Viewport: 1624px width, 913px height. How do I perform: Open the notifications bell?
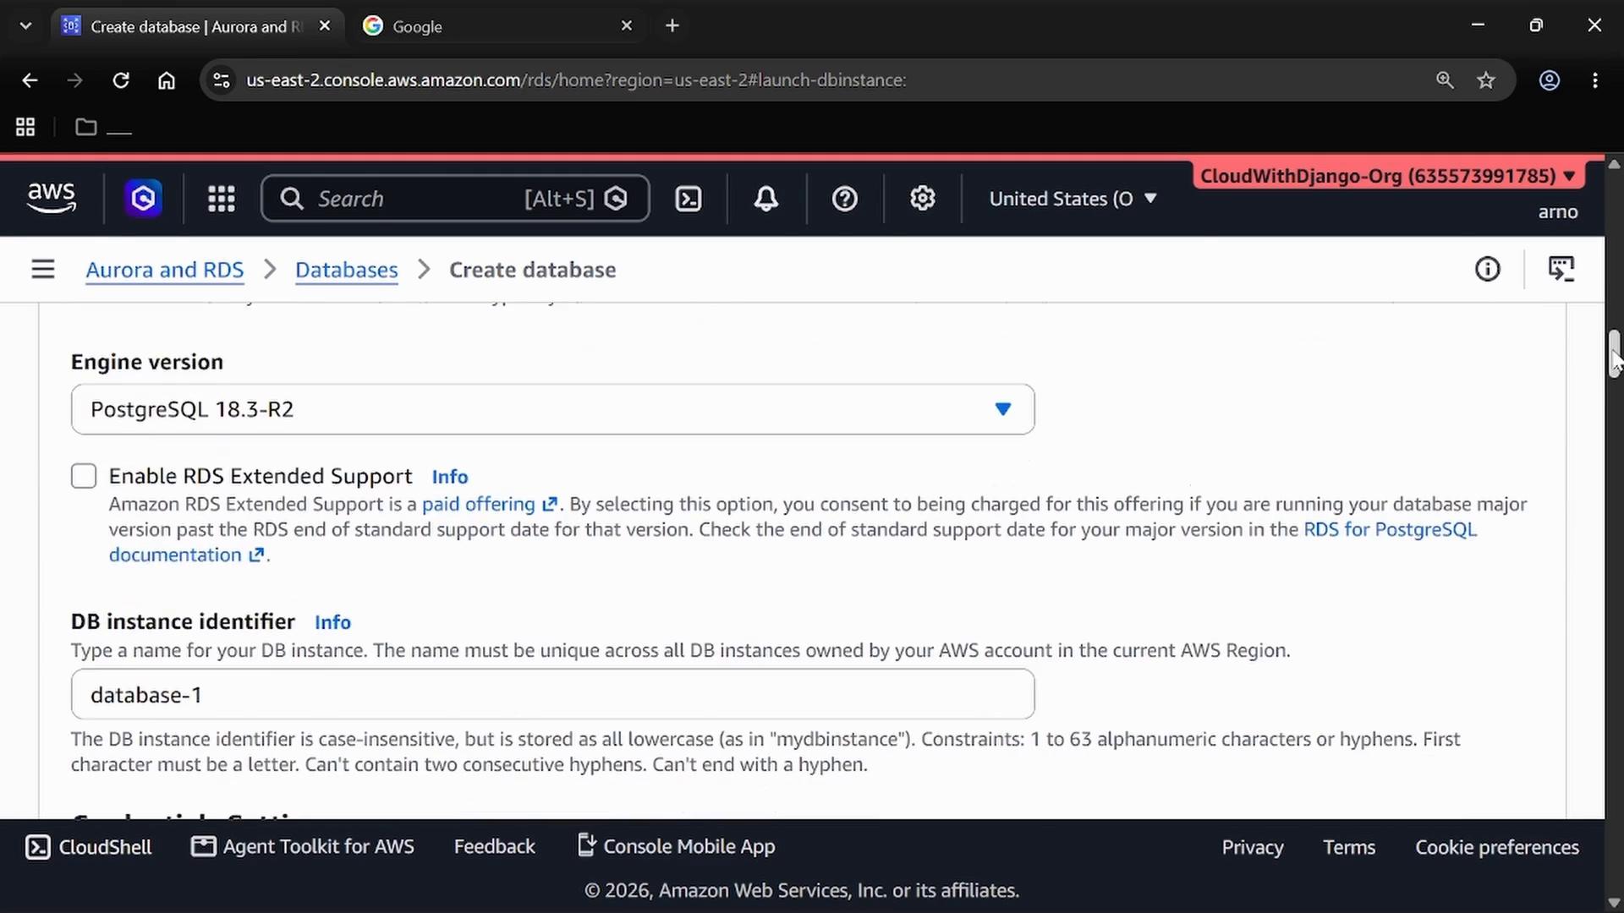[766, 199]
